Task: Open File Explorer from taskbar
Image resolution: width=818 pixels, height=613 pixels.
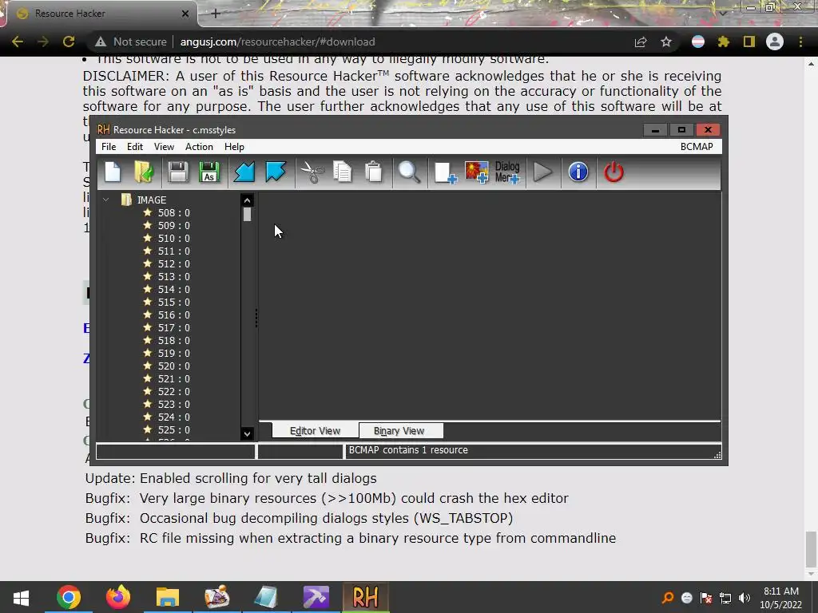Action: pyautogui.click(x=168, y=597)
